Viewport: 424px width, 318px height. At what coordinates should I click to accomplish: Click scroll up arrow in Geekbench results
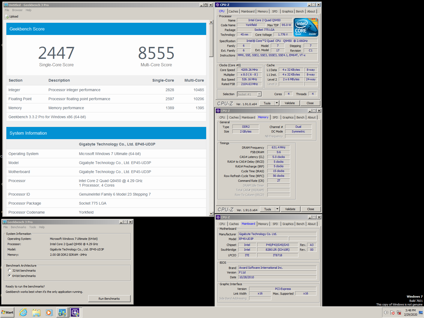click(x=211, y=22)
